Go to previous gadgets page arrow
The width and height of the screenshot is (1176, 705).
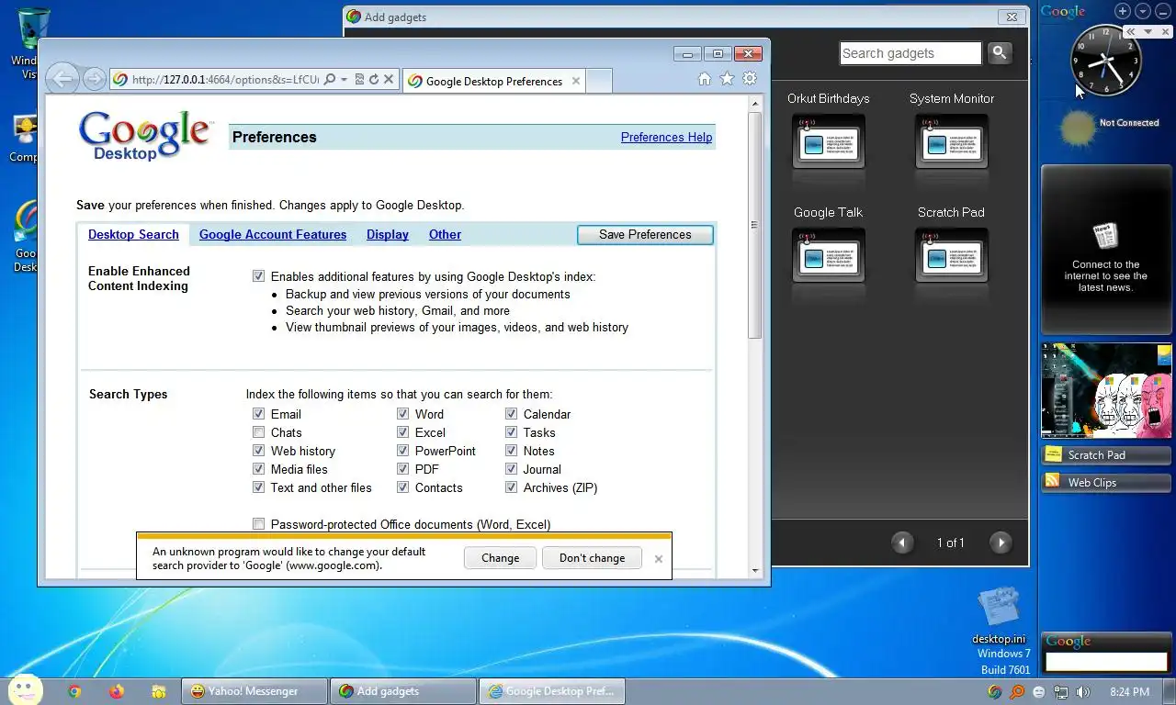pos(902,543)
